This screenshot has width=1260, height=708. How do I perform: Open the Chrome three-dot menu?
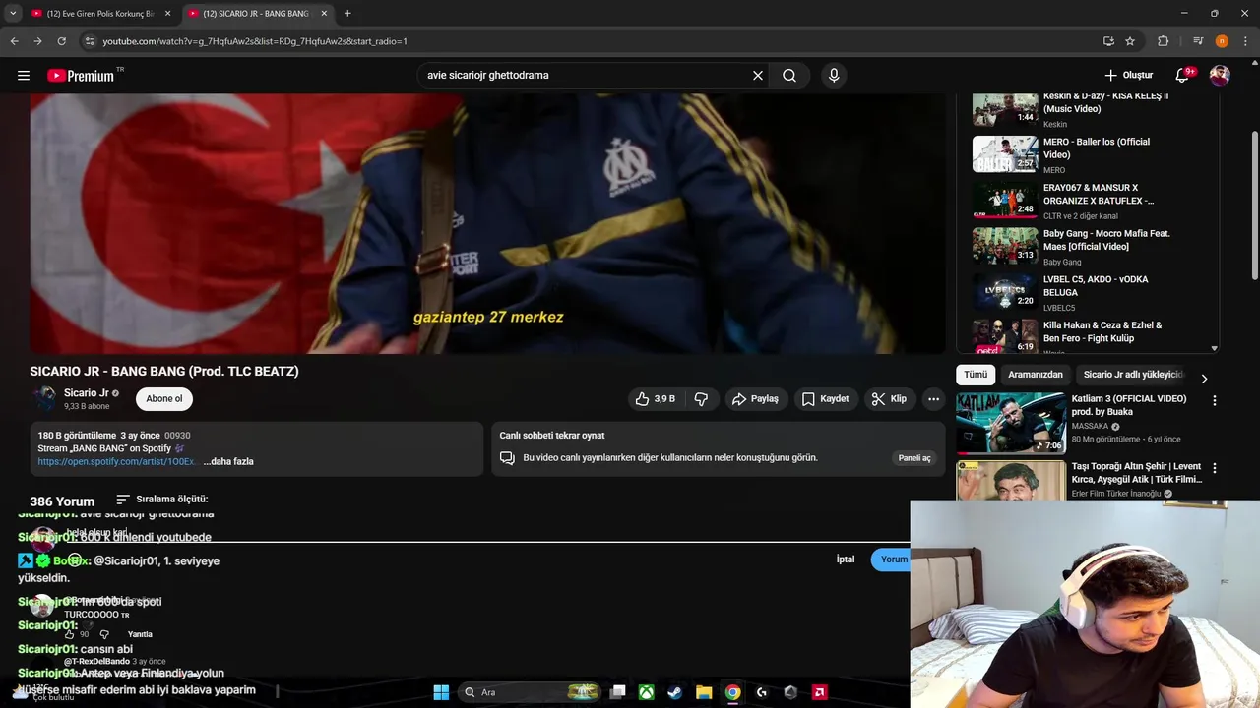[x=1243, y=41]
